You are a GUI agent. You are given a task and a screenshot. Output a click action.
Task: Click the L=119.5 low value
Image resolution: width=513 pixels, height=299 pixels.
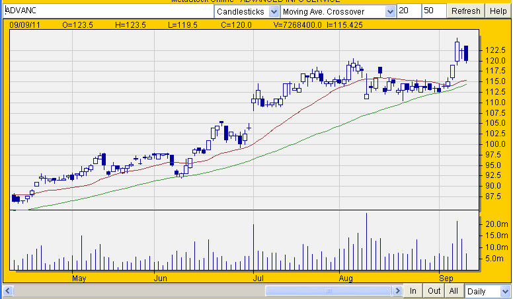point(182,25)
